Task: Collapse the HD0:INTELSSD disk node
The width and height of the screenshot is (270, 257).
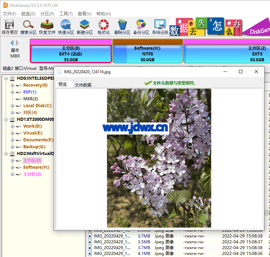Action: coord(6,78)
